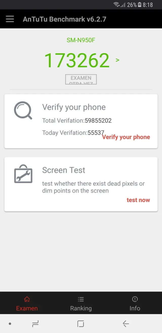Tap the 173262 benchmark score
Screen dimensions: 162x333
(x=77, y=60)
